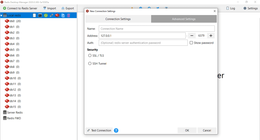Open server info for Local redis
This screenshot has width=260, height=140.
[34, 15]
